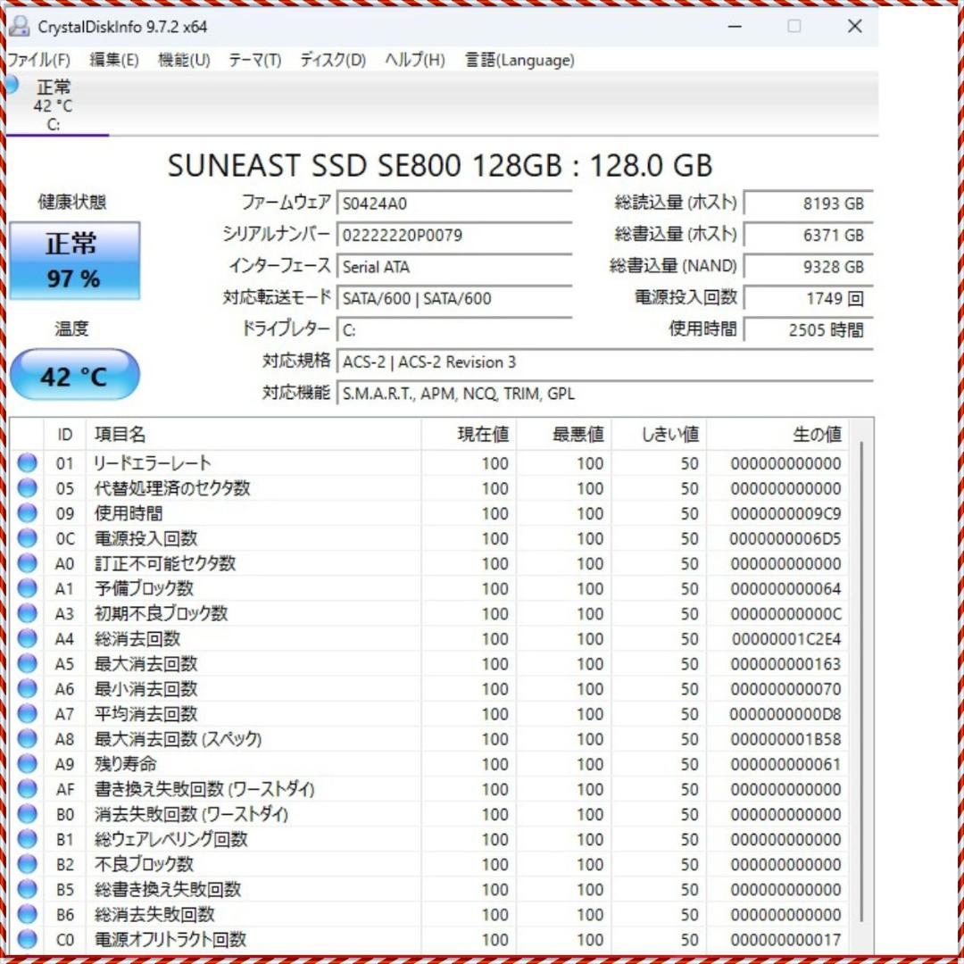
Task: Click the 電源投入回数 value 1749 回
Action: [x=809, y=298]
